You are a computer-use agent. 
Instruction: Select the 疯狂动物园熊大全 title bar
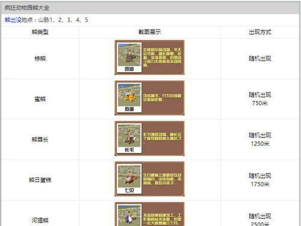150,8
